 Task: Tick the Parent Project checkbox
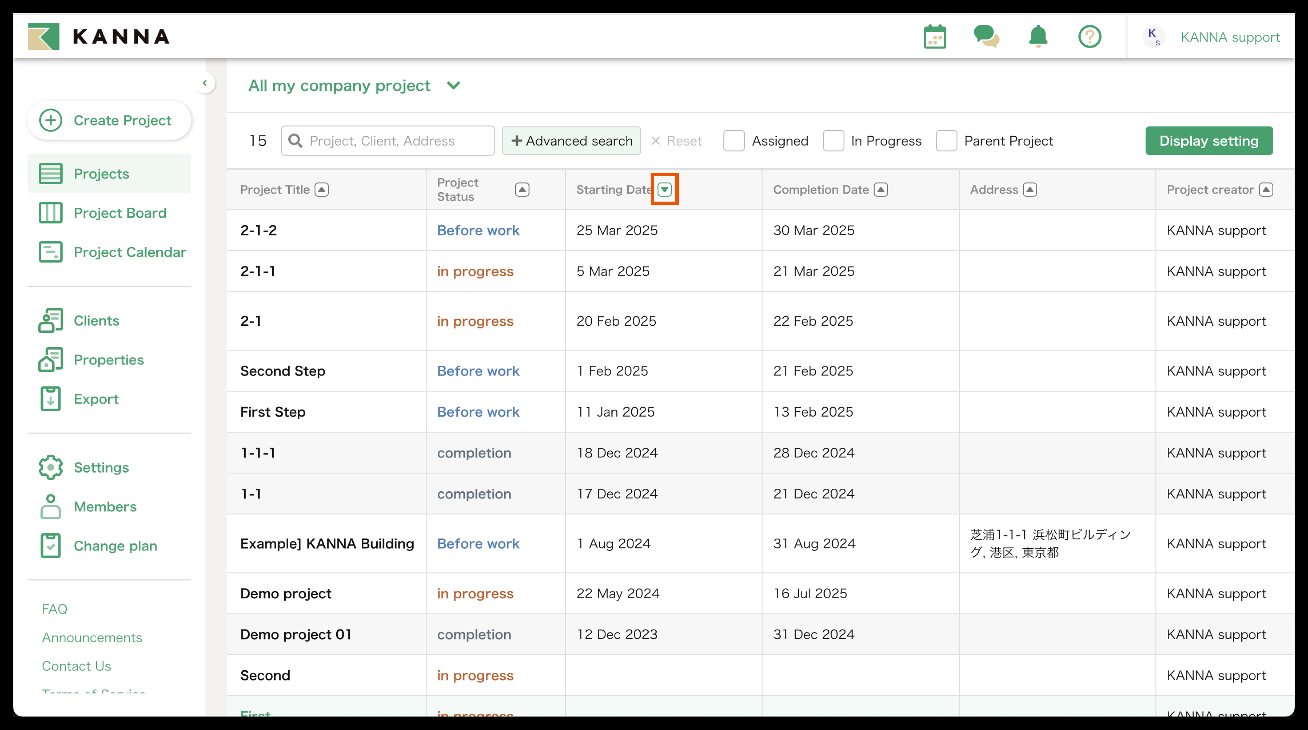pos(947,141)
